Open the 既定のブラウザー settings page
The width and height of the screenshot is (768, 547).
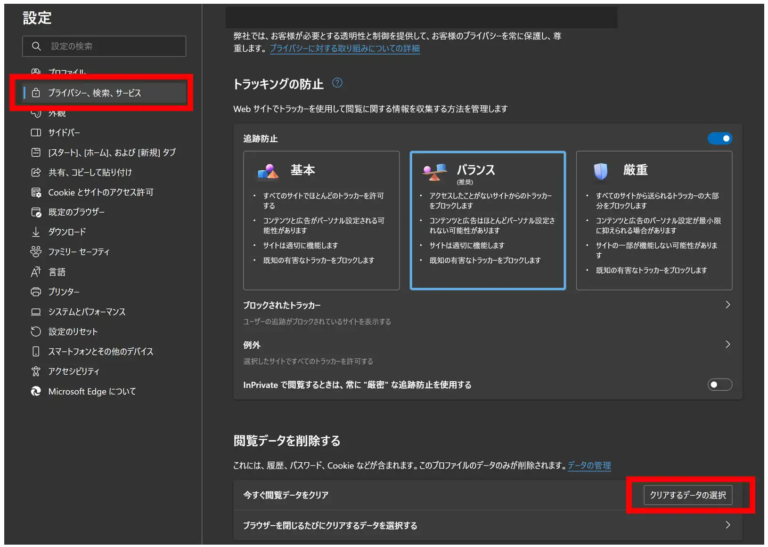(76, 212)
